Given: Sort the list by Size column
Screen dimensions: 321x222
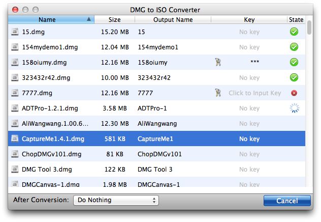Looking at the screenshot, I should point(114,20).
